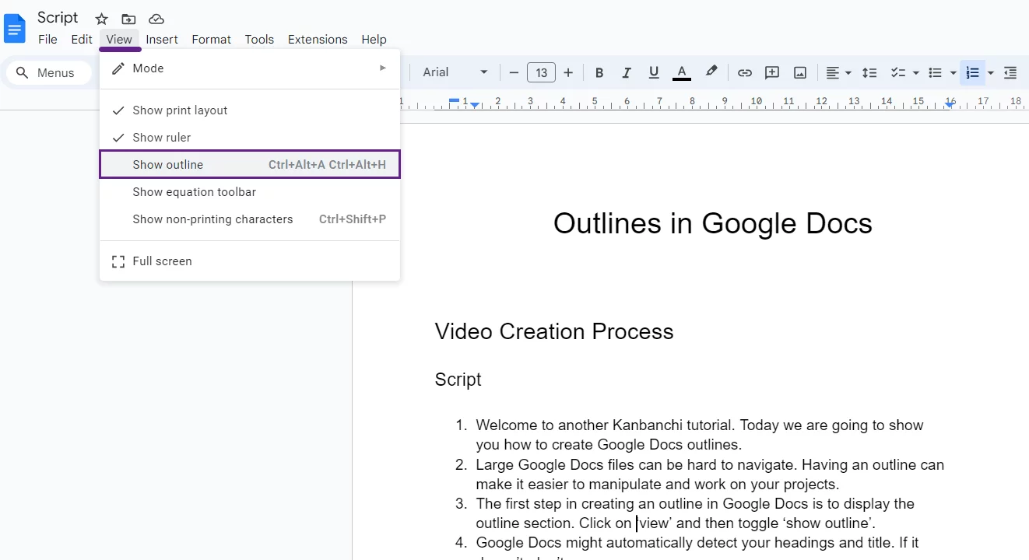Viewport: 1029px width, 560px height.
Task: Click the left indent marker on ruler
Action: click(474, 104)
